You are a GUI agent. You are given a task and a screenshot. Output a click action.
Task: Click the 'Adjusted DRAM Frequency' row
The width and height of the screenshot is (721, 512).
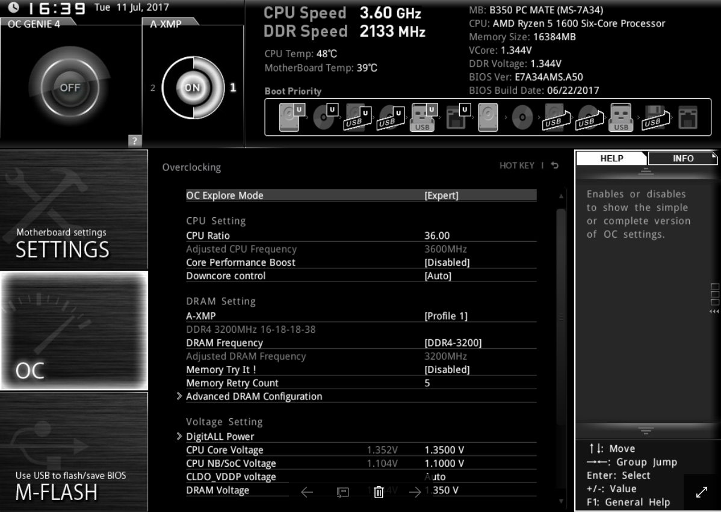point(361,356)
